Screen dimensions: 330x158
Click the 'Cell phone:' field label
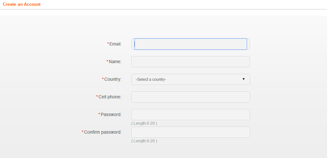pyautogui.click(x=110, y=97)
